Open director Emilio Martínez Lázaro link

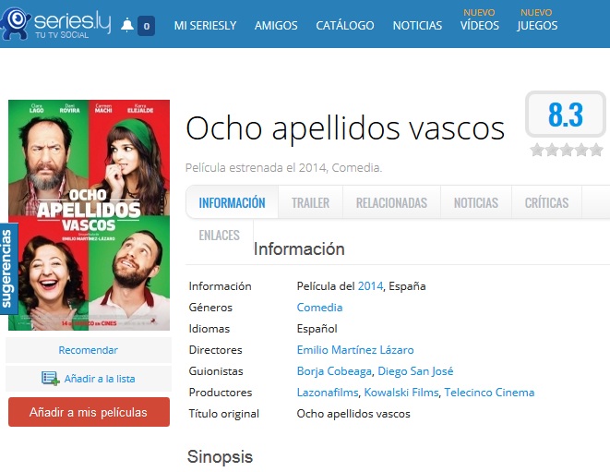(x=355, y=350)
